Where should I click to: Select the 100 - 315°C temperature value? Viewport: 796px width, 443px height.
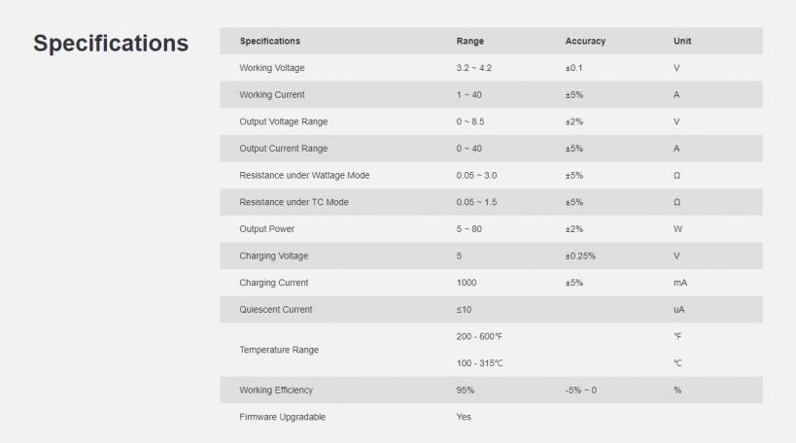pyautogui.click(x=479, y=363)
